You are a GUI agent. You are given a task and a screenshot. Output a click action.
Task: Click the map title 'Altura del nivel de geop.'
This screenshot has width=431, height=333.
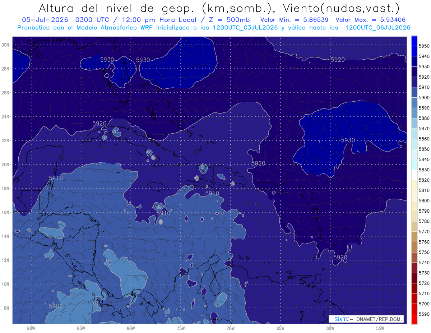(116, 8)
